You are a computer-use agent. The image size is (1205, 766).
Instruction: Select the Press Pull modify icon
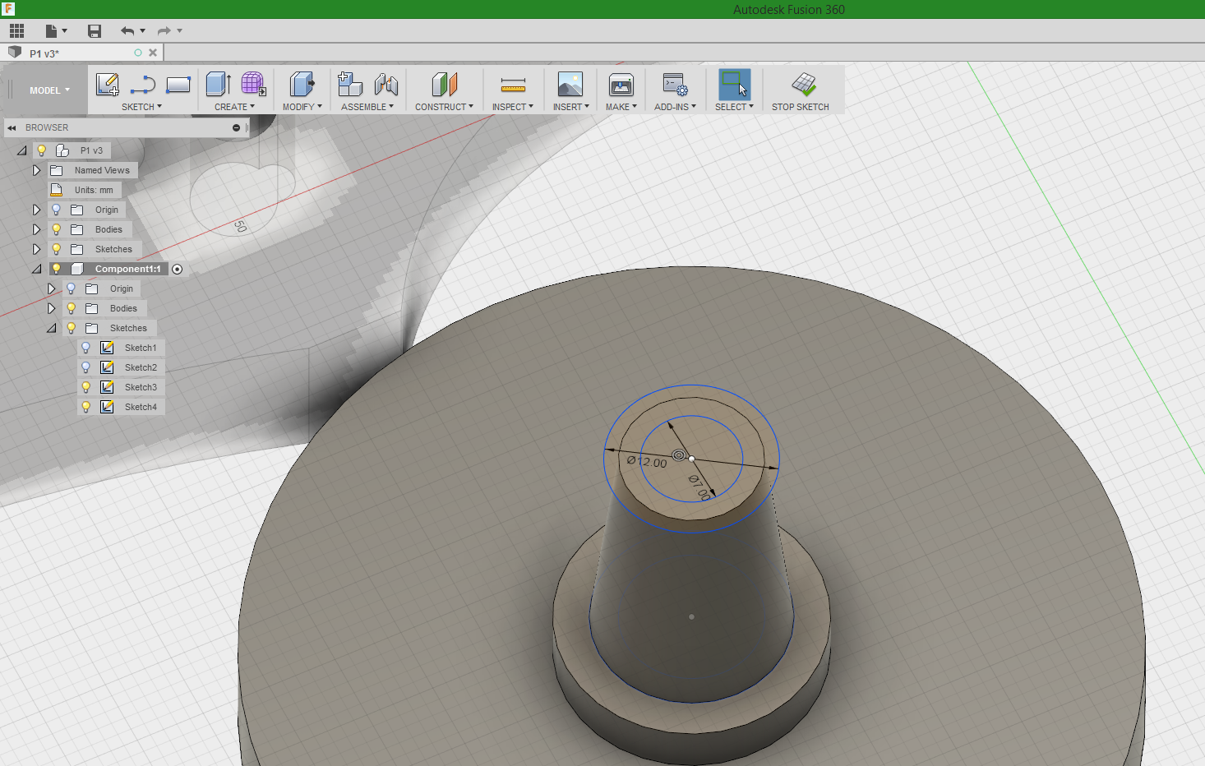(302, 85)
